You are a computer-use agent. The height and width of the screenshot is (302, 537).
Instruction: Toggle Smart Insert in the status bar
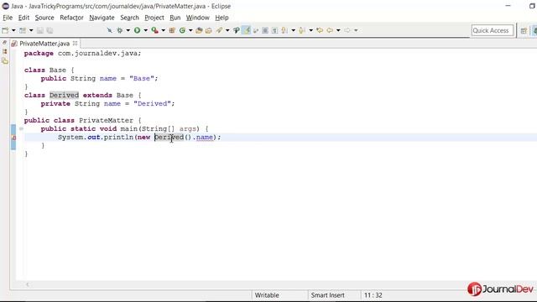pos(327,295)
